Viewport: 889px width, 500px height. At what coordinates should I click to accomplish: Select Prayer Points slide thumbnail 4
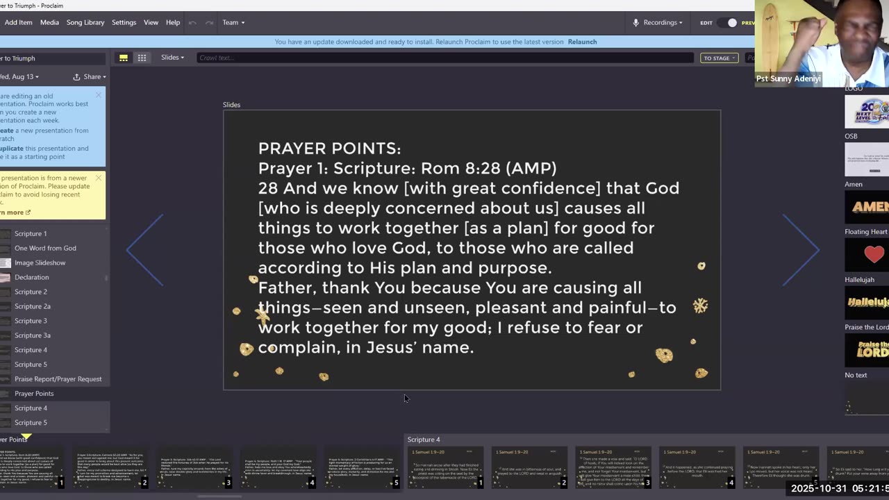pyautogui.click(x=279, y=467)
